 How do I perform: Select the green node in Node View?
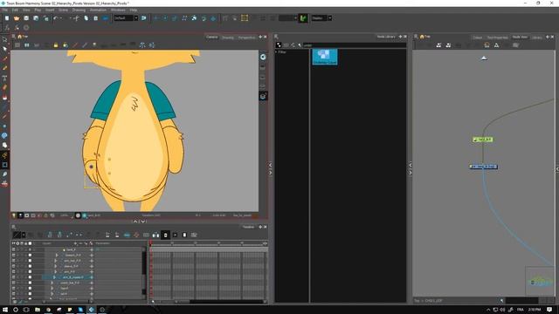[x=483, y=140]
